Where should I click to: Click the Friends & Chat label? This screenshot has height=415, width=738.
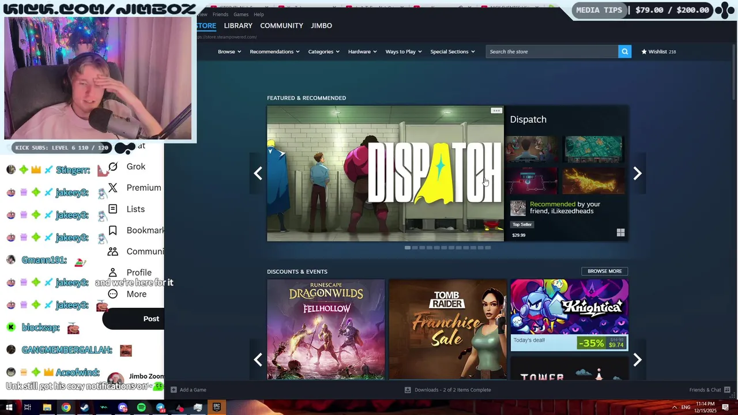coord(705,390)
